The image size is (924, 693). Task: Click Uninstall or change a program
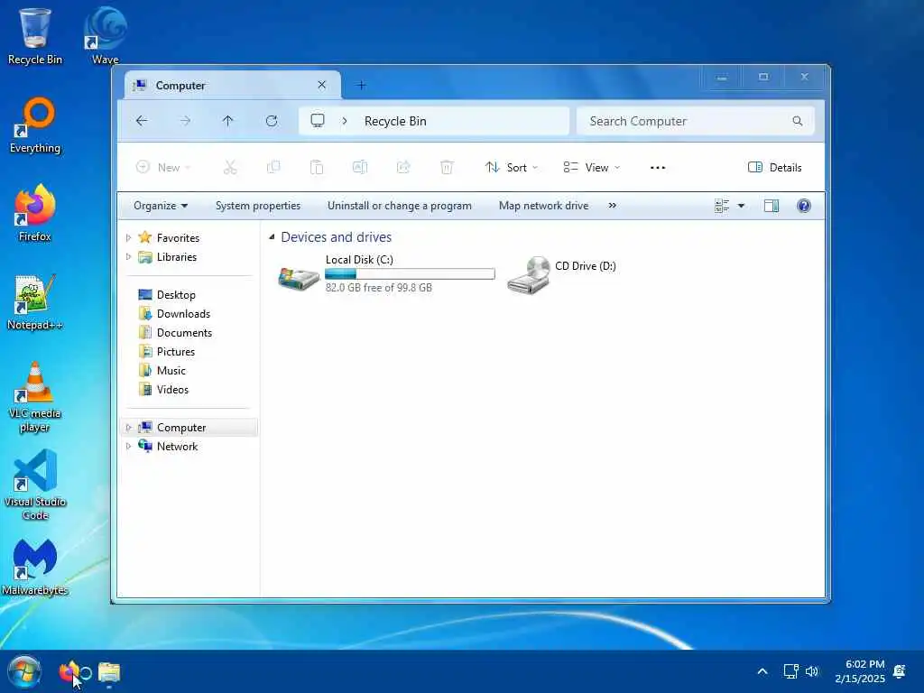400,206
